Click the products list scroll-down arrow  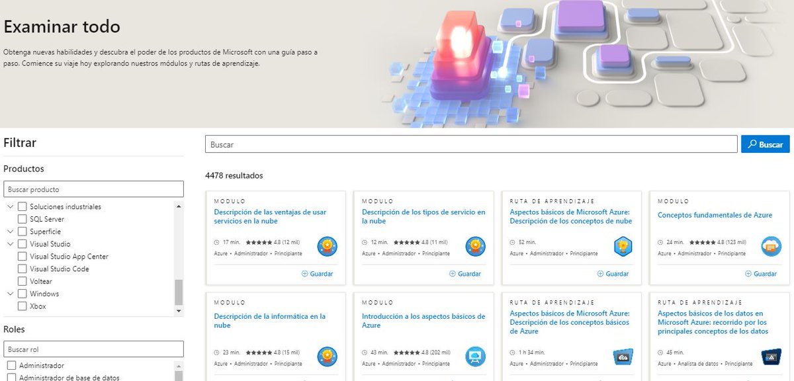178,310
